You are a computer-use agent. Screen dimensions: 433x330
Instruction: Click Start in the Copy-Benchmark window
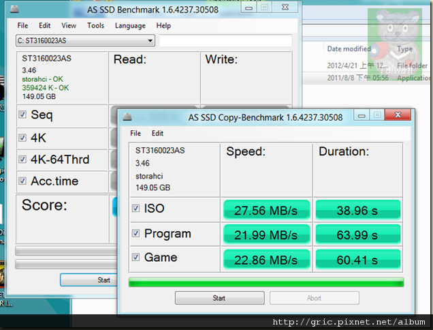[x=219, y=298]
